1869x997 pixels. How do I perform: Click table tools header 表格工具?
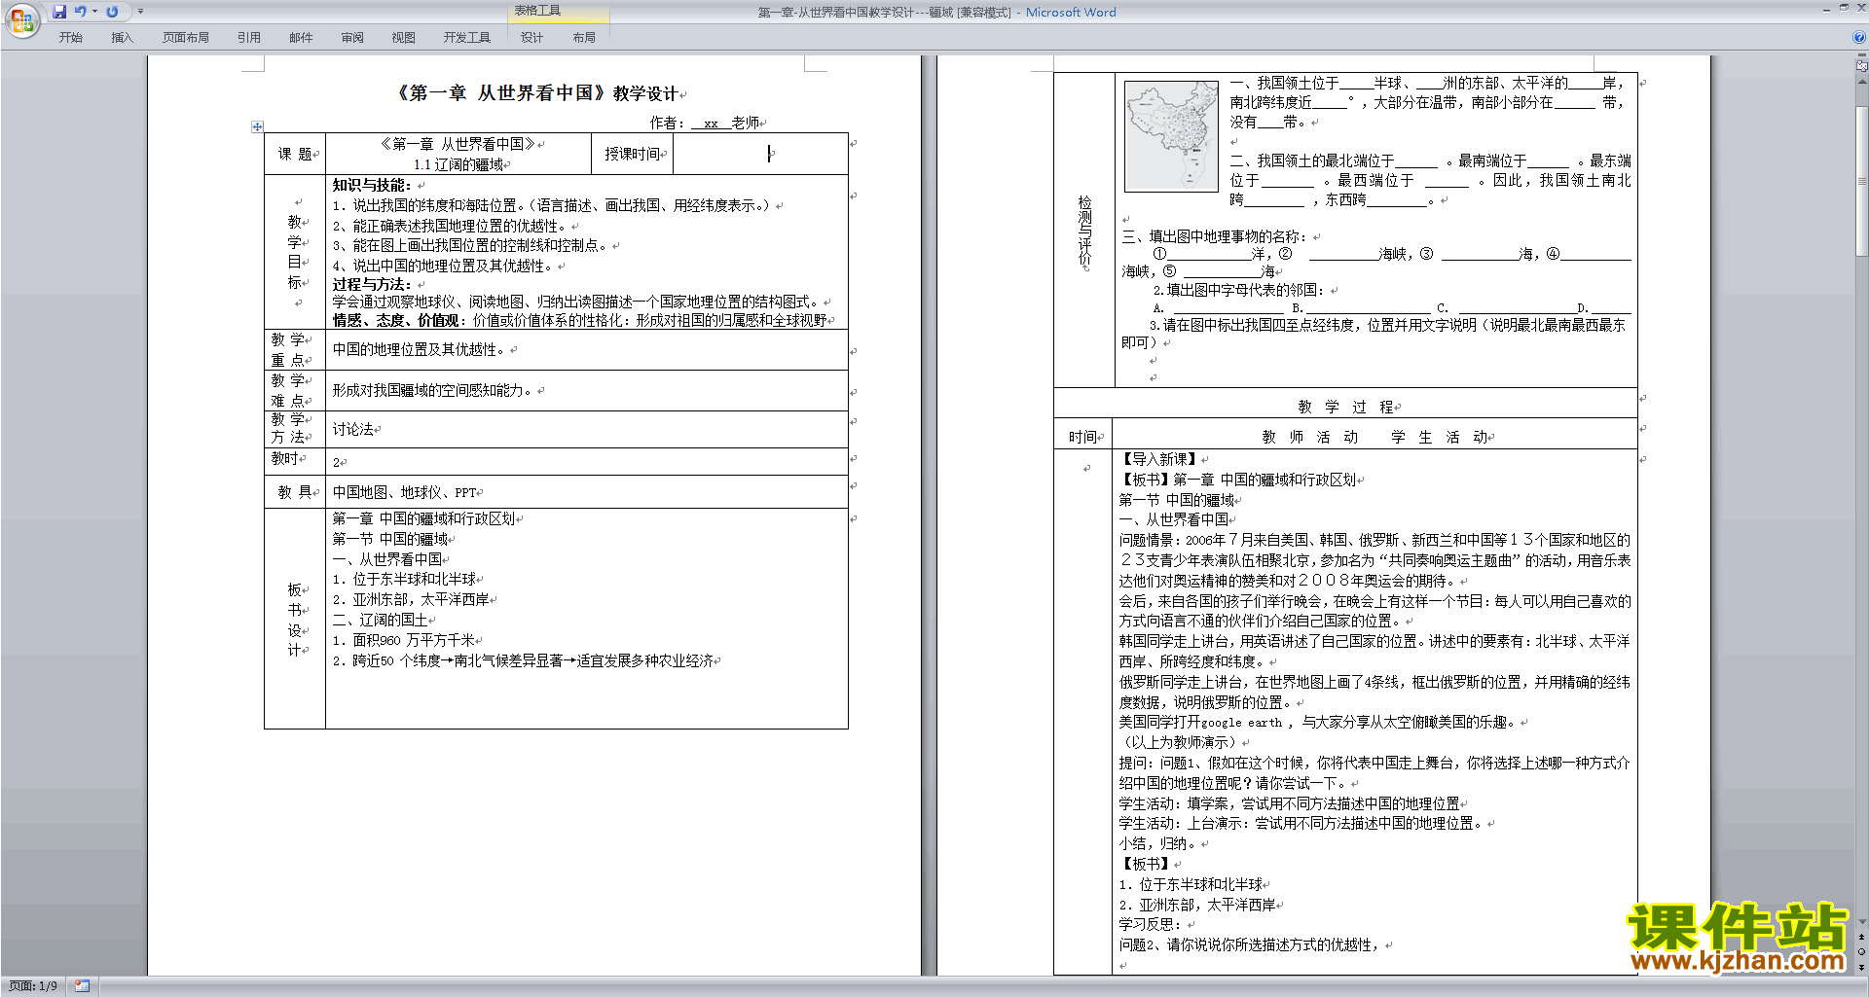click(537, 11)
